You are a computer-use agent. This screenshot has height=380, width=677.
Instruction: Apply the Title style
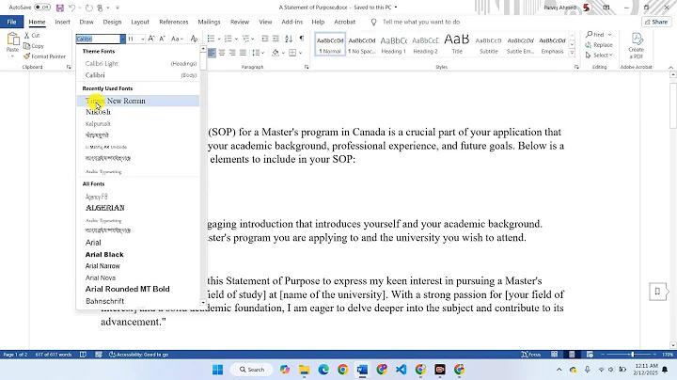tap(457, 44)
